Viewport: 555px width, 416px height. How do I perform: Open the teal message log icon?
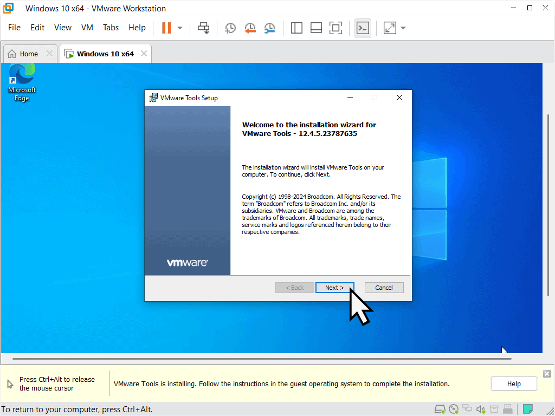527,409
